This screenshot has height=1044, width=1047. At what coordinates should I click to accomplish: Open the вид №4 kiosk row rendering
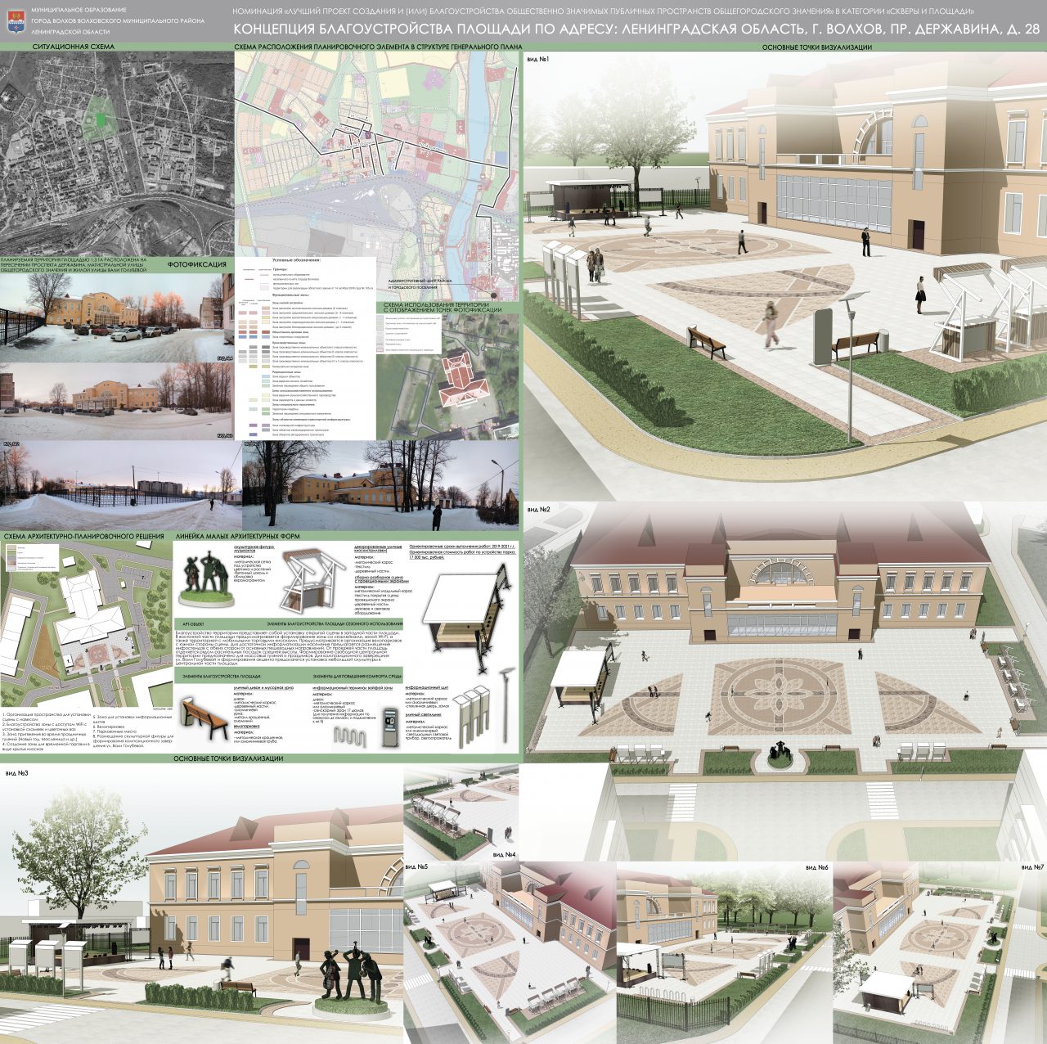[461, 812]
